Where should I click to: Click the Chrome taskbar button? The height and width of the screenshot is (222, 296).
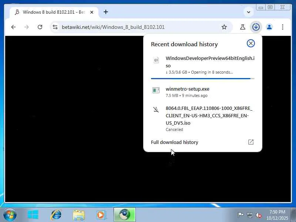click(x=124, y=215)
